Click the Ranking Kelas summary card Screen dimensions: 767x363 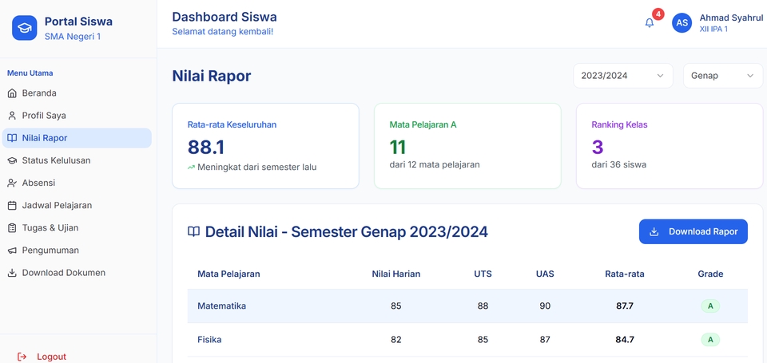669,146
